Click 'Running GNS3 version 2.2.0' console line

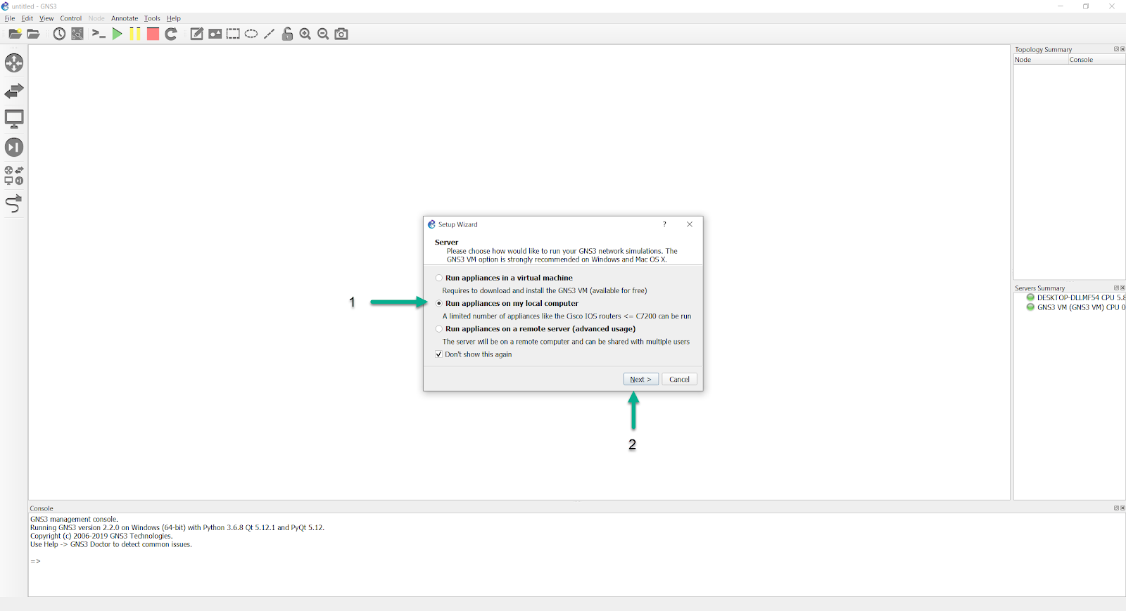177,527
